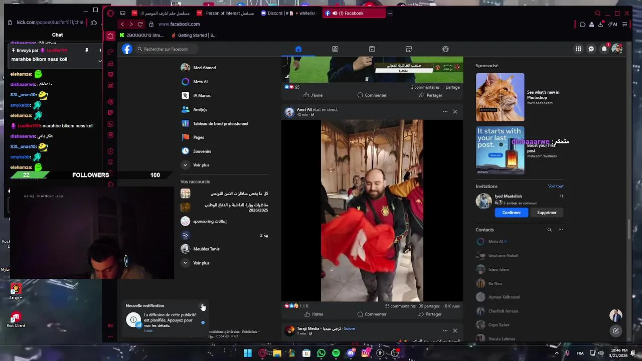The height and width of the screenshot is (361, 642).
Task: Open Spotify from the taskbar
Action: 336,353
